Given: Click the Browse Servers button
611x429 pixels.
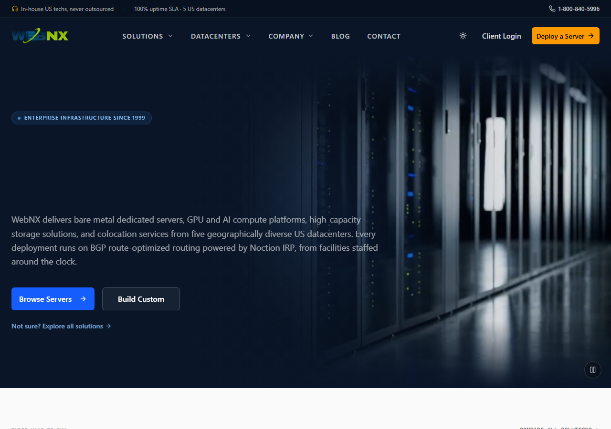Looking at the screenshot, I should 53,299.
